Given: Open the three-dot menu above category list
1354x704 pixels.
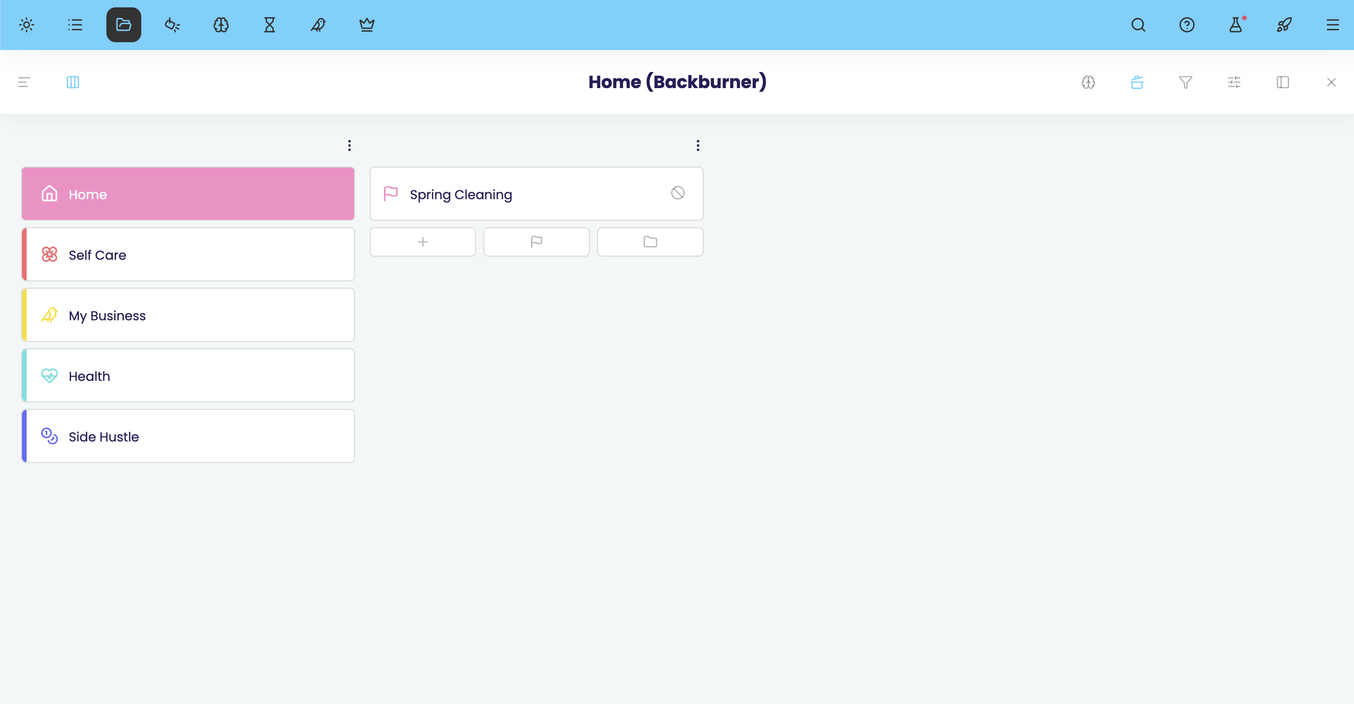Looking at the screenshot, I should click(349, 145).
